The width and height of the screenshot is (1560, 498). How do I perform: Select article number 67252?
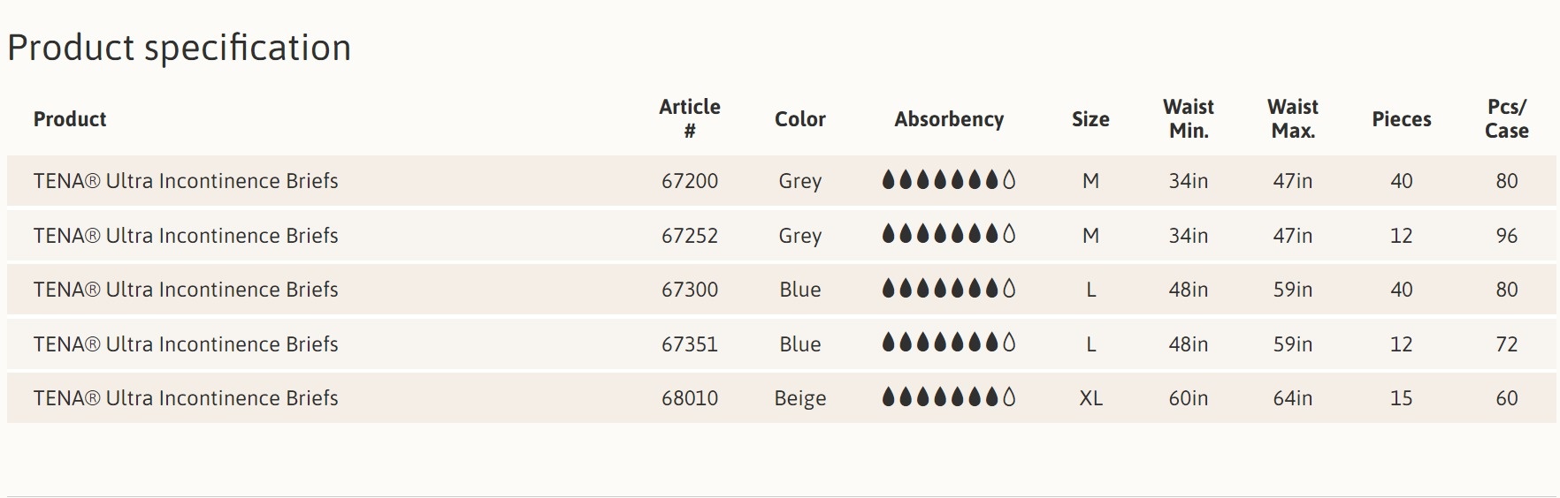[690, 236]
